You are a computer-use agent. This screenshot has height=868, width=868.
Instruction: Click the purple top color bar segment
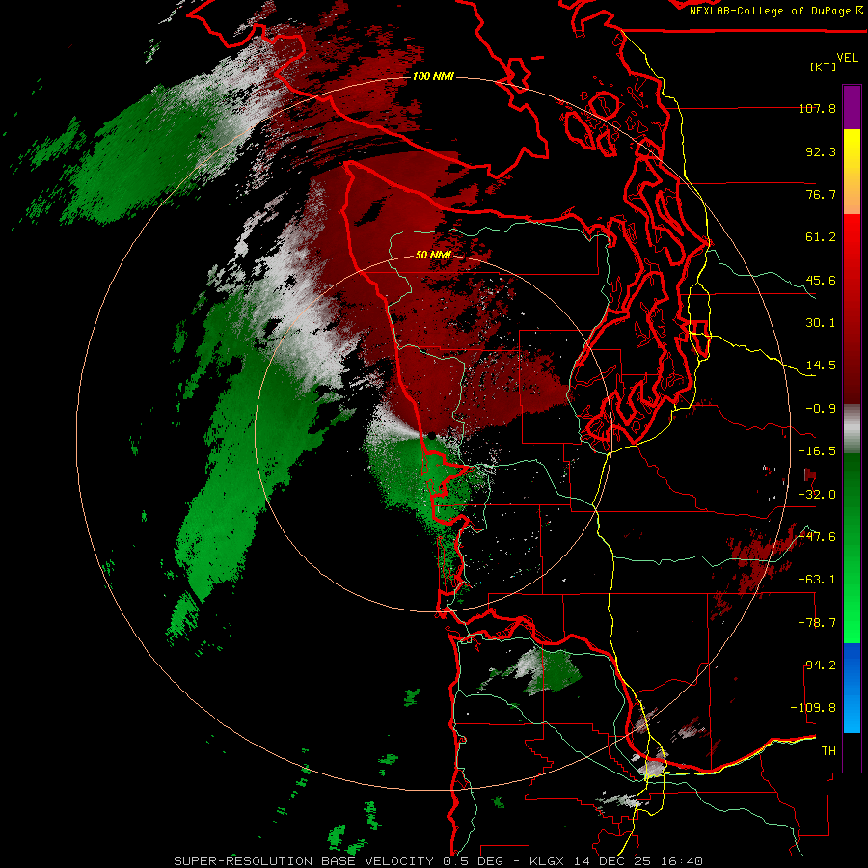tap(852, 107)
